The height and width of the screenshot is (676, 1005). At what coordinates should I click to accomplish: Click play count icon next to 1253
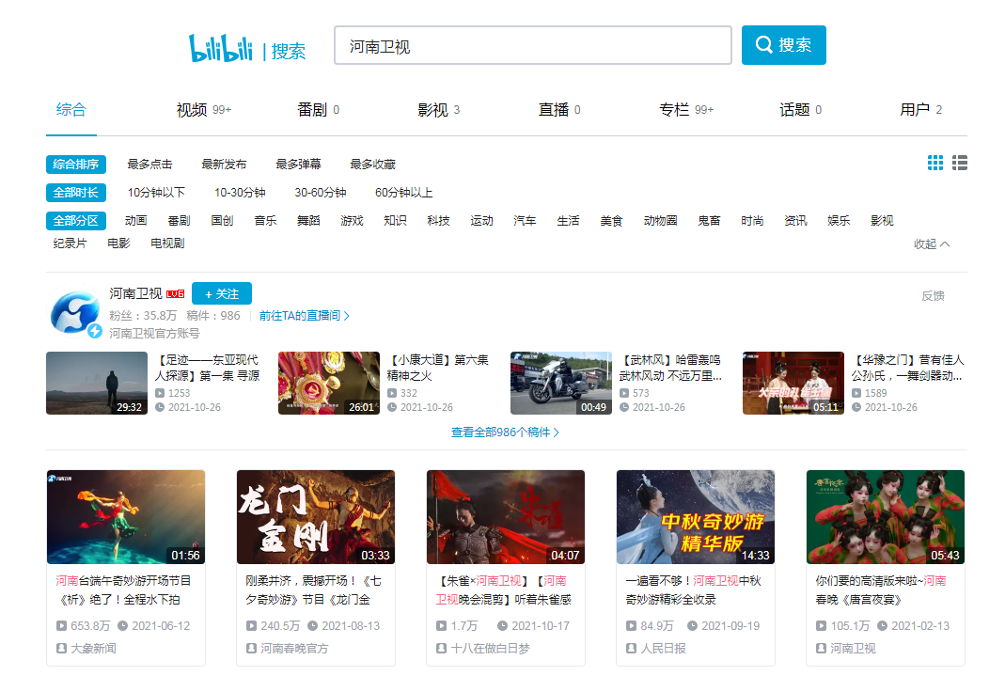[x=160, y=393]
